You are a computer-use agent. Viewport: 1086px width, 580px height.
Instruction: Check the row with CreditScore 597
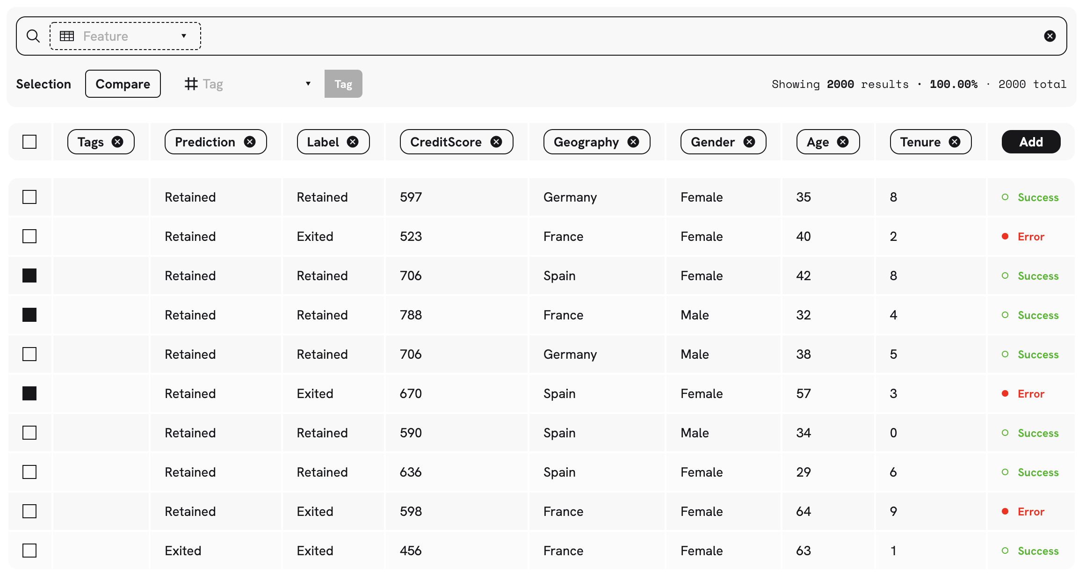point(29,197)
